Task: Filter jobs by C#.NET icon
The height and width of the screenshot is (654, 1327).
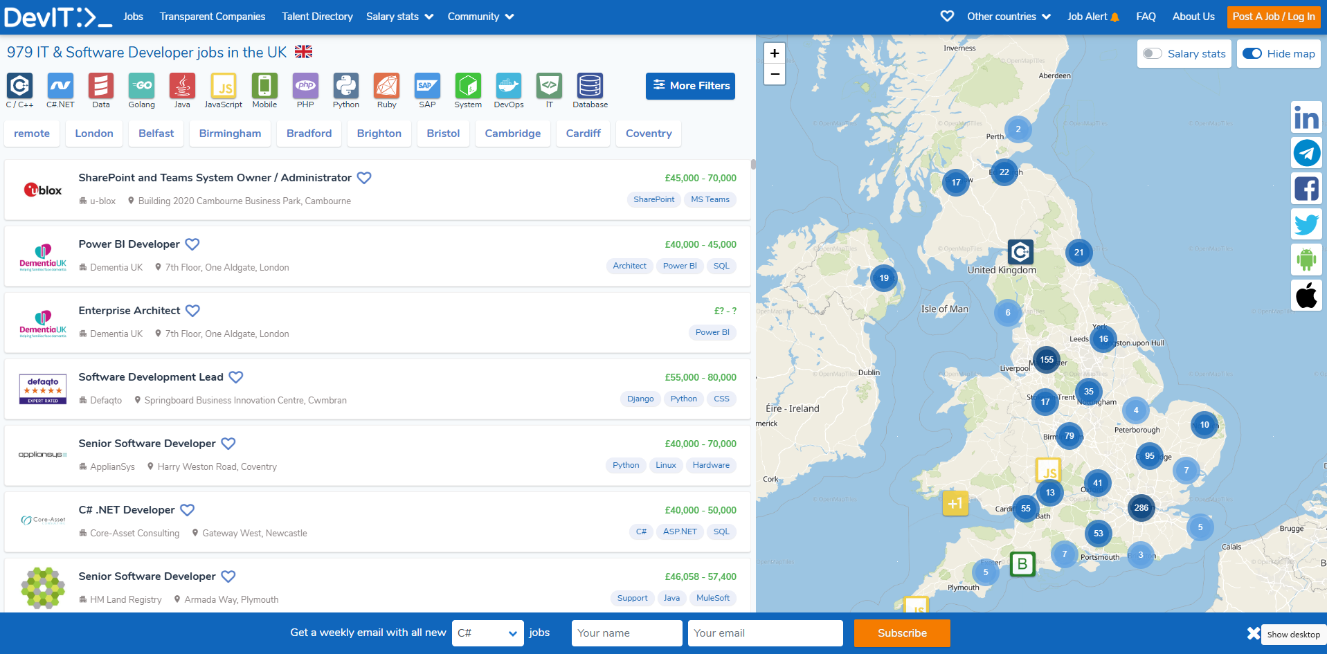Action: (x=60, y=86)
